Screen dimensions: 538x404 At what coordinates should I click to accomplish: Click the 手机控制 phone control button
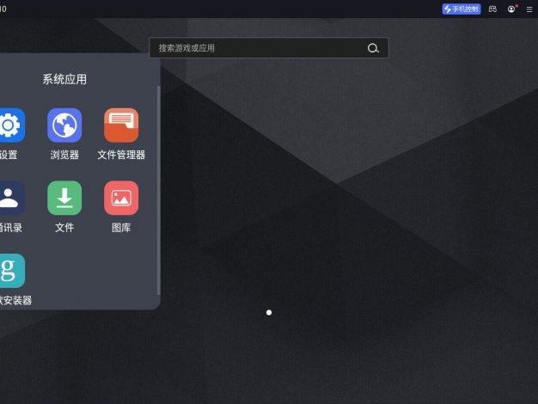pyautogui.click(x=462, y=9)
